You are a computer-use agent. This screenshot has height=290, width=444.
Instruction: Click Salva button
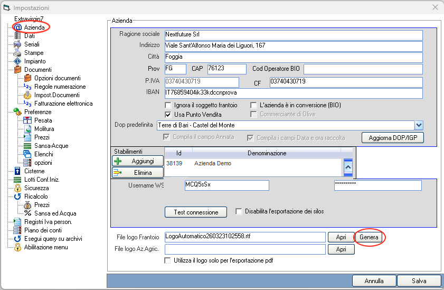click(419, 281)
